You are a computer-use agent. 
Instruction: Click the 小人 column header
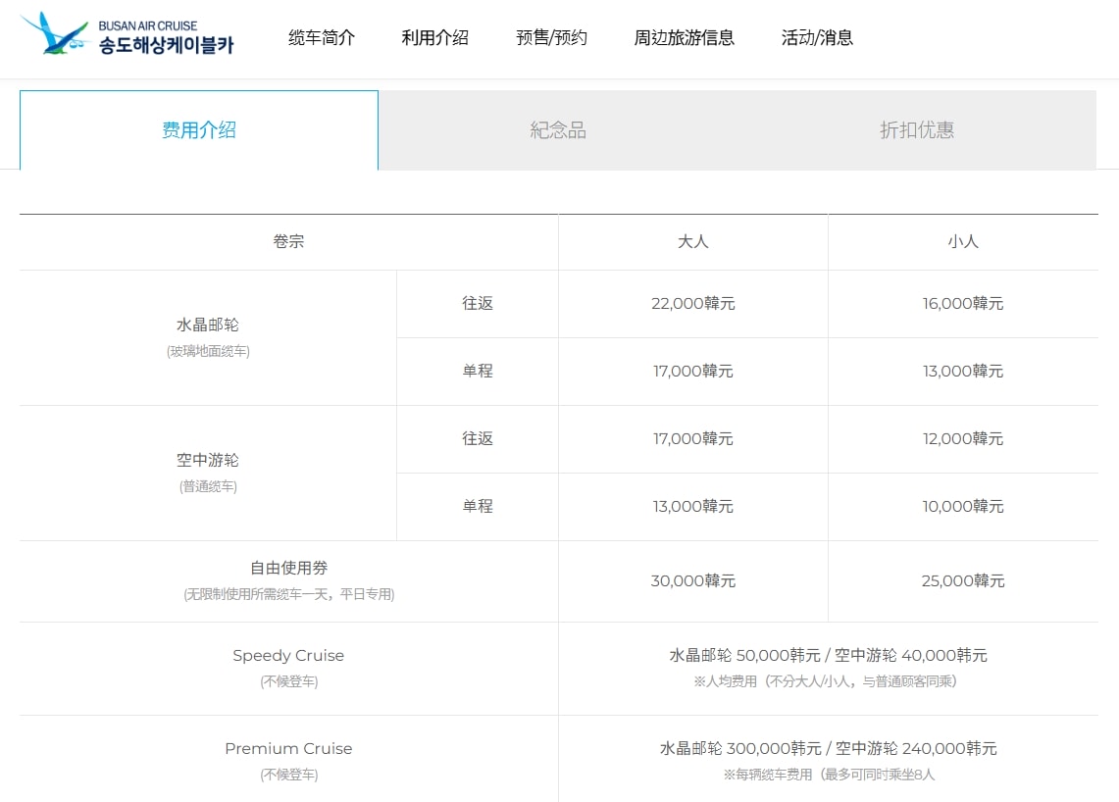click(963, 242)
